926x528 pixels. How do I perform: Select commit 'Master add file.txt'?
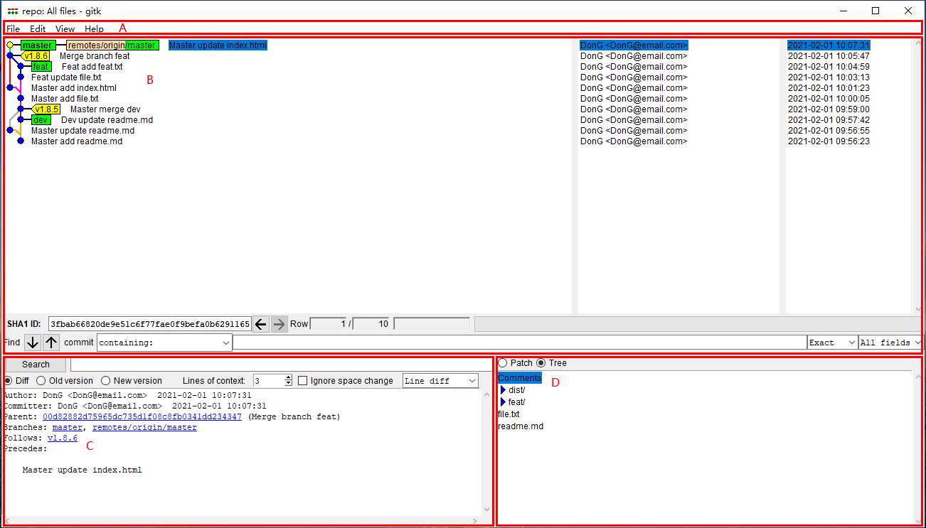[x=65, y=99]
